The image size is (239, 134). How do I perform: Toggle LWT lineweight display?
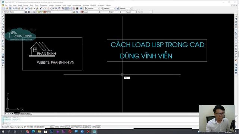93,127
